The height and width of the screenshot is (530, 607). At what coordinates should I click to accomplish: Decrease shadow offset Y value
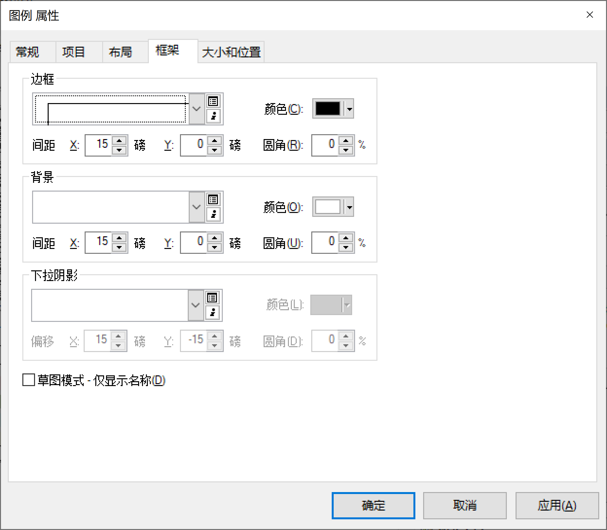[215, 346]
